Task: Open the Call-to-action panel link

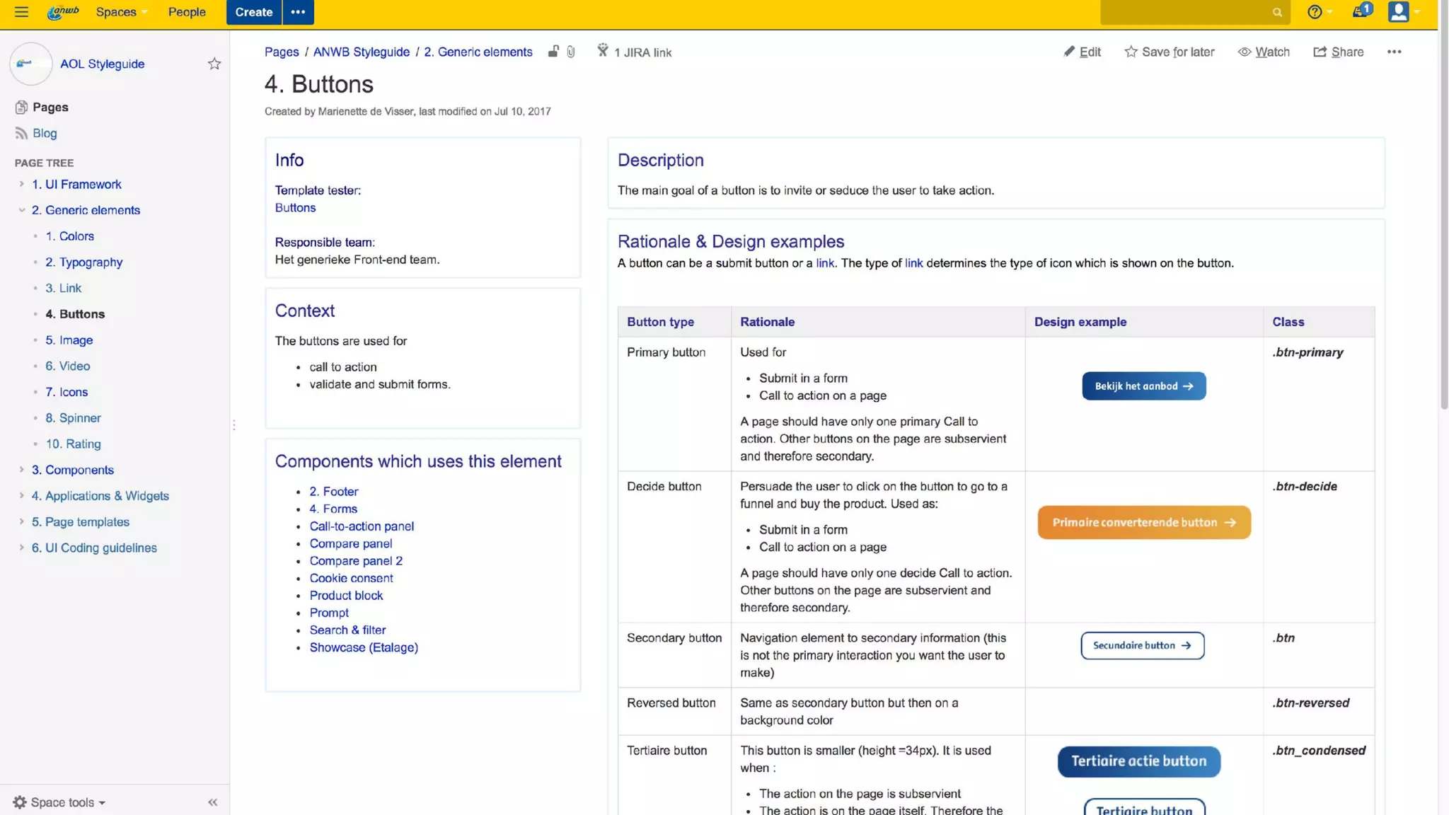Action: 362,526
